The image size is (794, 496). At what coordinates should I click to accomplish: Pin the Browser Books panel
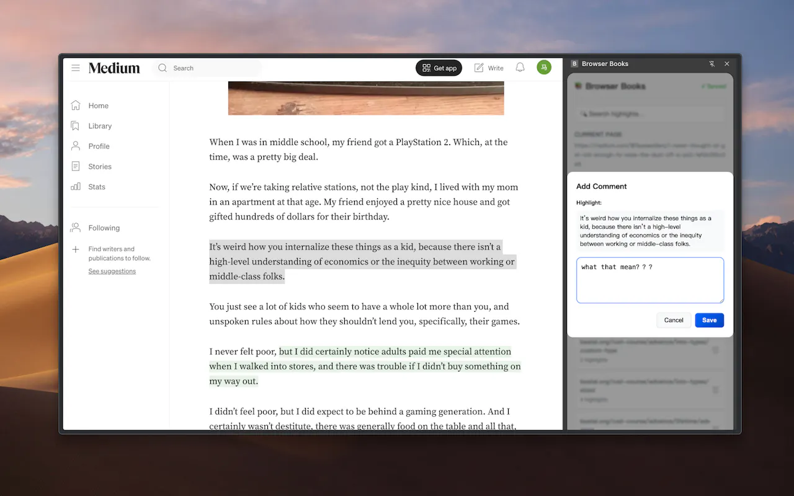pos(712,64)
